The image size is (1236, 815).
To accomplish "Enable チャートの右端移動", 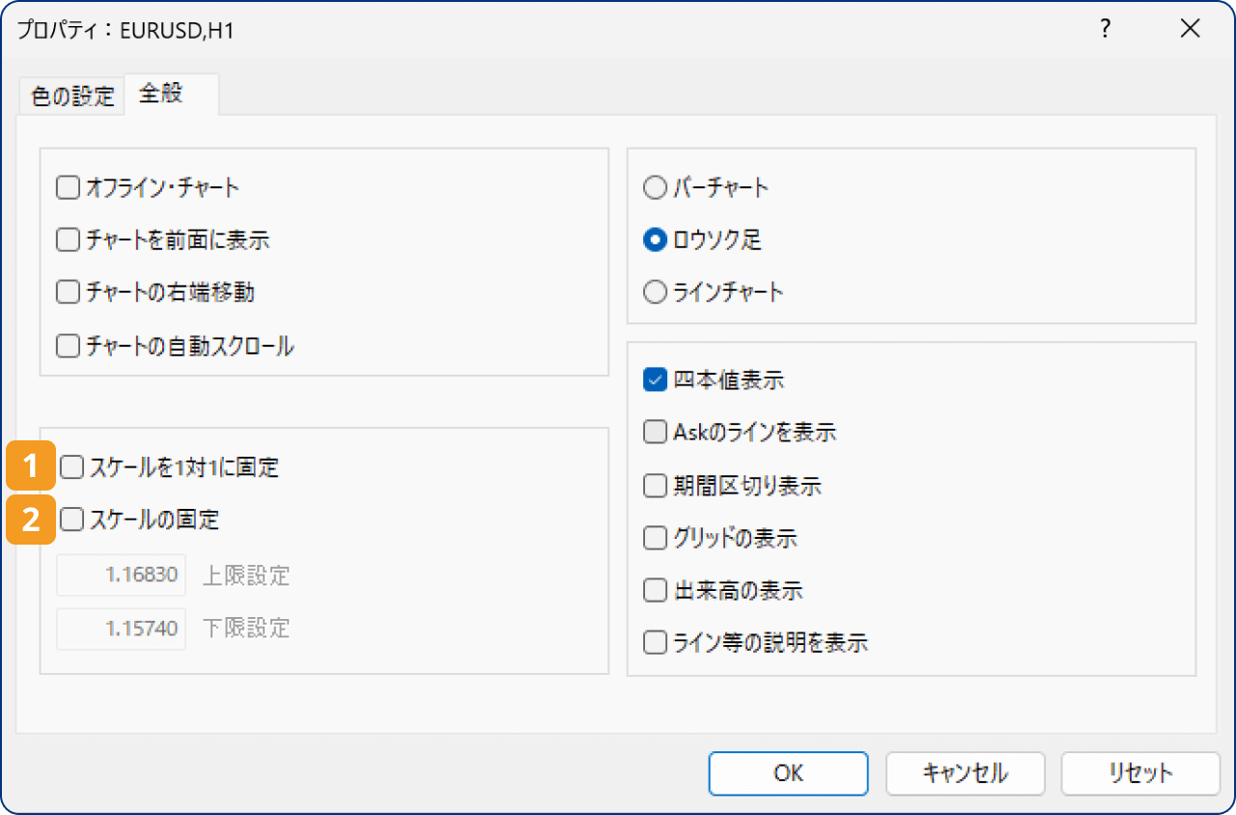I will coord(68,293).
